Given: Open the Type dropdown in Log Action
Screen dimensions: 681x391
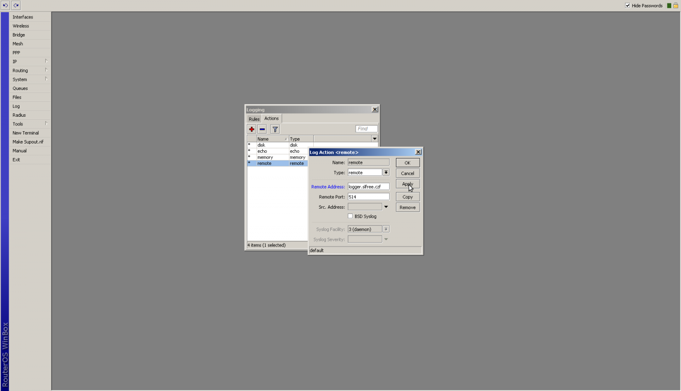Looking at the screenshot, I should pos(386,173).
